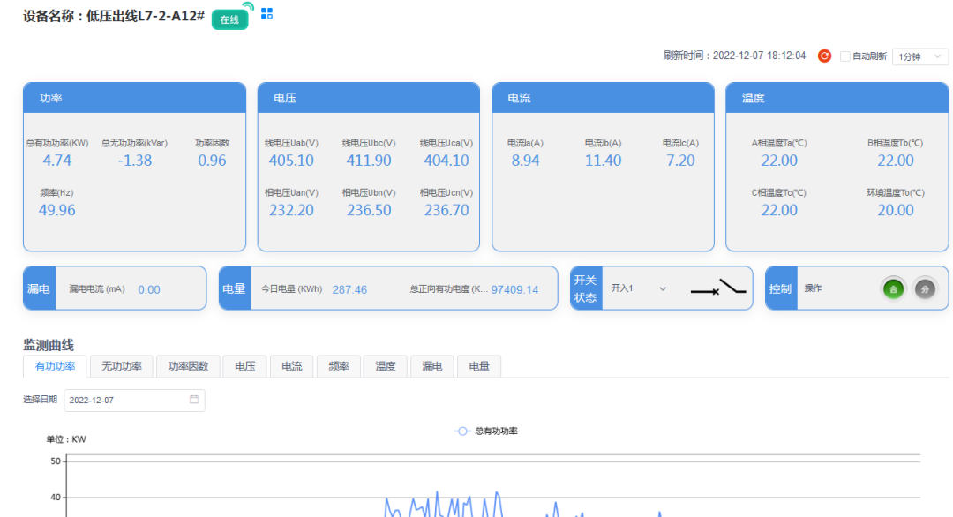
Task: Click the 开关状态 blue label
Action: point(586,288)
